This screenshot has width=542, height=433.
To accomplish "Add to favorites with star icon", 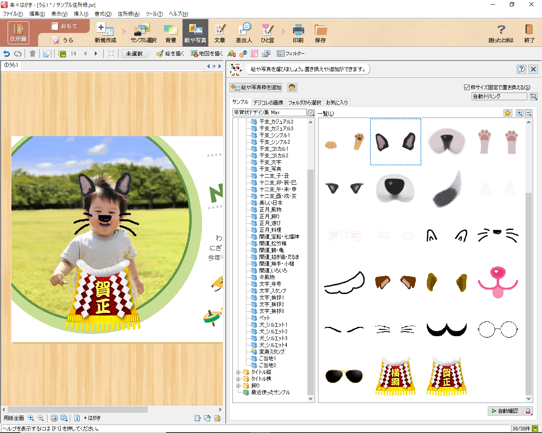I will point(508,113).
